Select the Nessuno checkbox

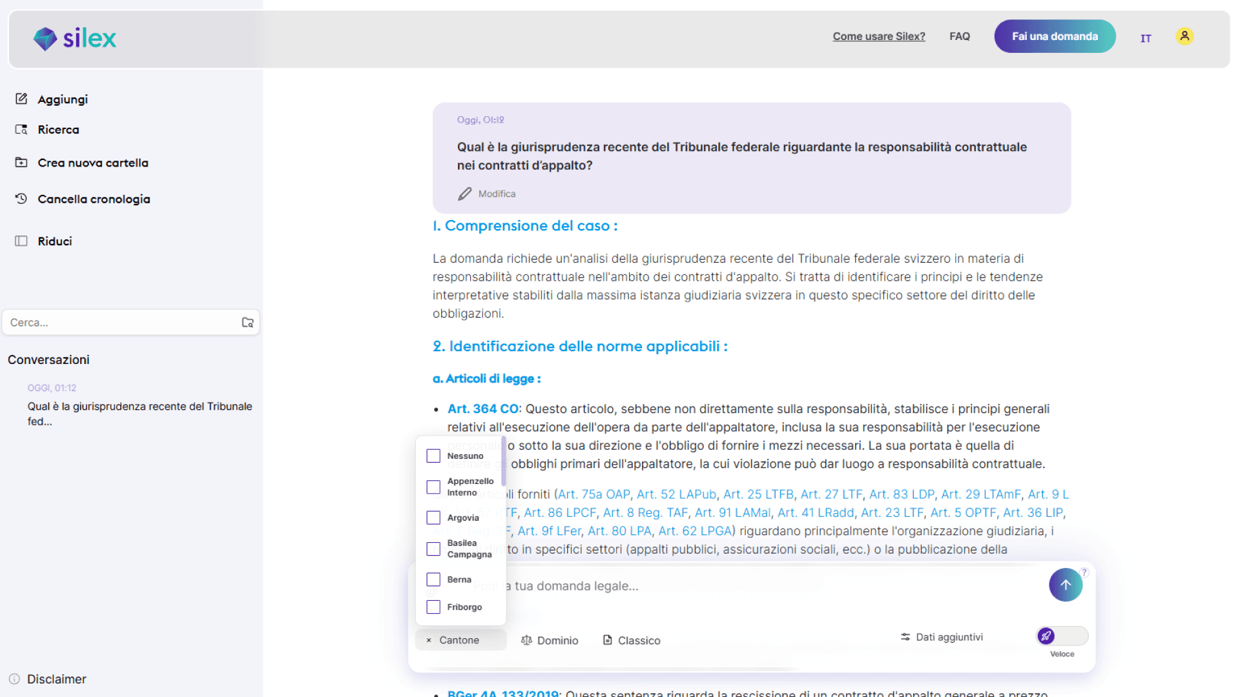pyautogui.click(x=433, y=456)
